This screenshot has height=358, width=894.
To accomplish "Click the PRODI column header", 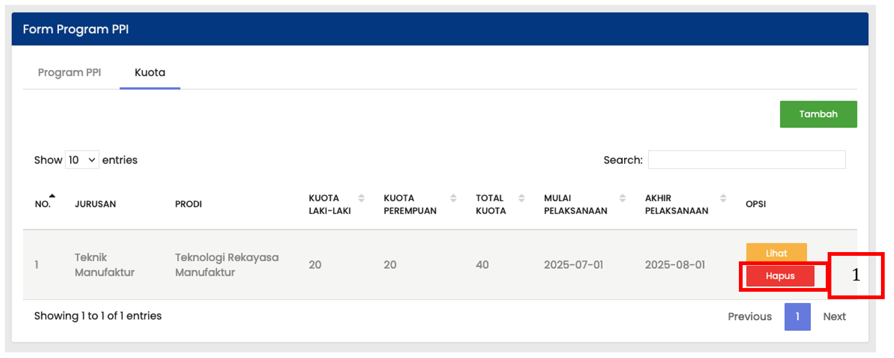I will [x=188, y=204].
